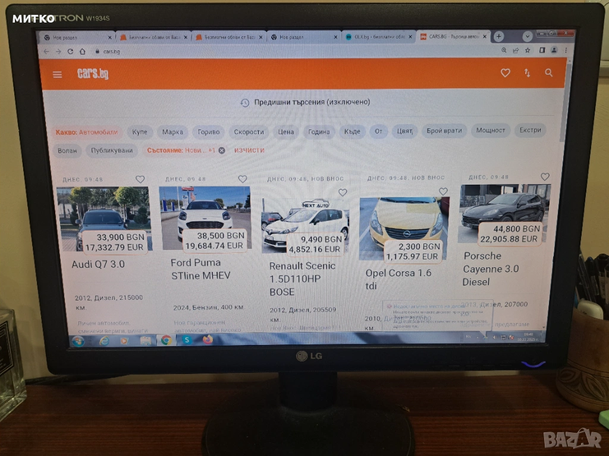Expand the Марка filter chip
The width and height of the screenshot is (609, 456).
(173, 132)
